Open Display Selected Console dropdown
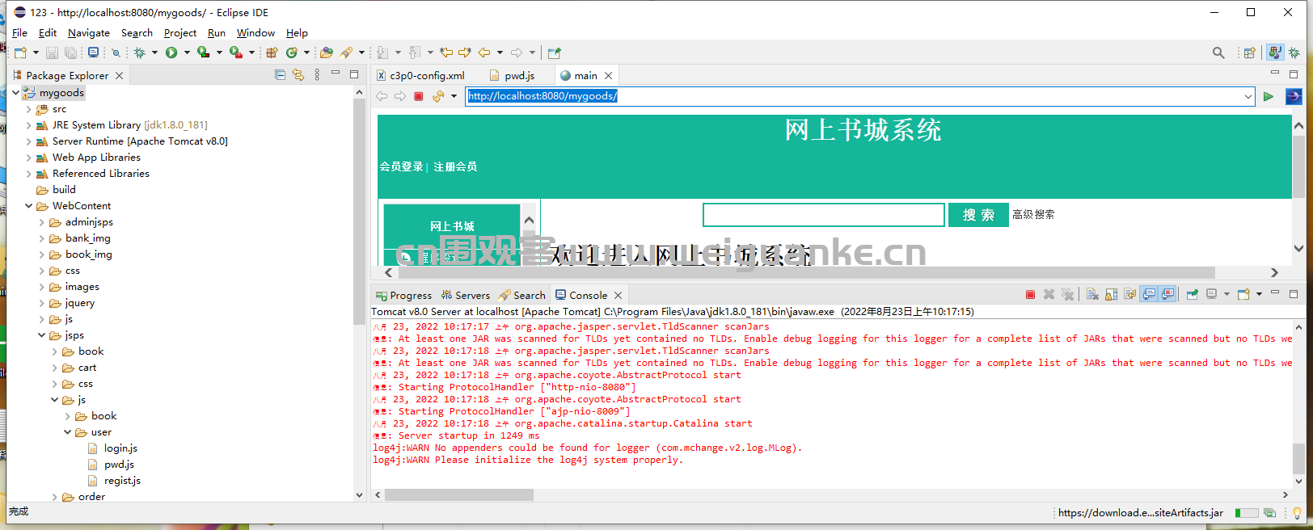Screen dimensions: 1313x530 click(x=1226, y=295)
